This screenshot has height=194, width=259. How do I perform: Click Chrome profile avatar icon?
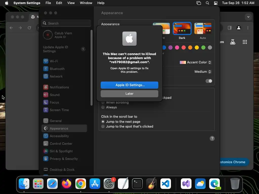coord(239,28)
